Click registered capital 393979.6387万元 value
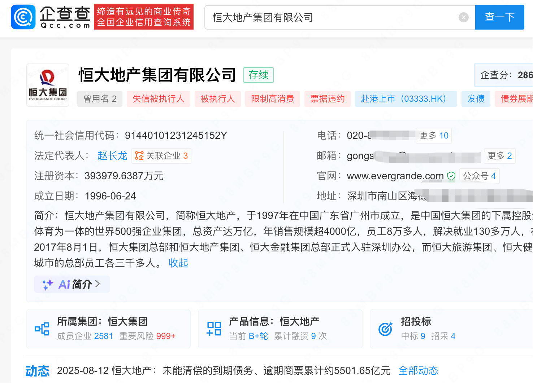The image size is (533, 383). (124, 176)
